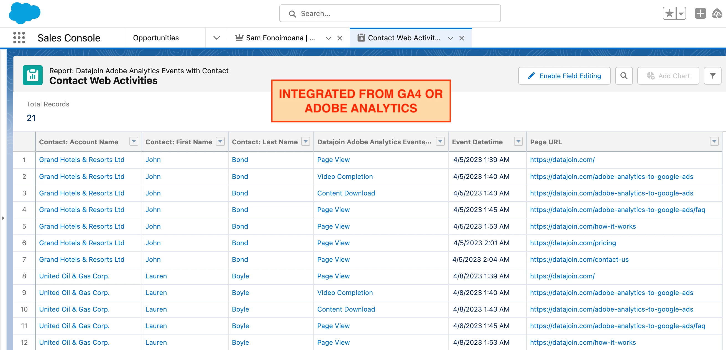Click Enable Field Editing button
726x350 pixels.
click(x=564, y=76)
